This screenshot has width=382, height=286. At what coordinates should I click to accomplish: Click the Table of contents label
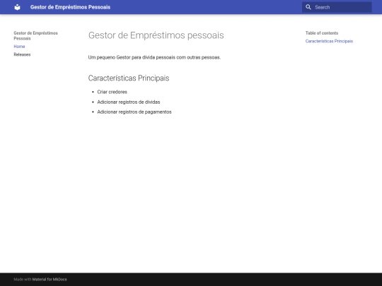coord(322,33)
